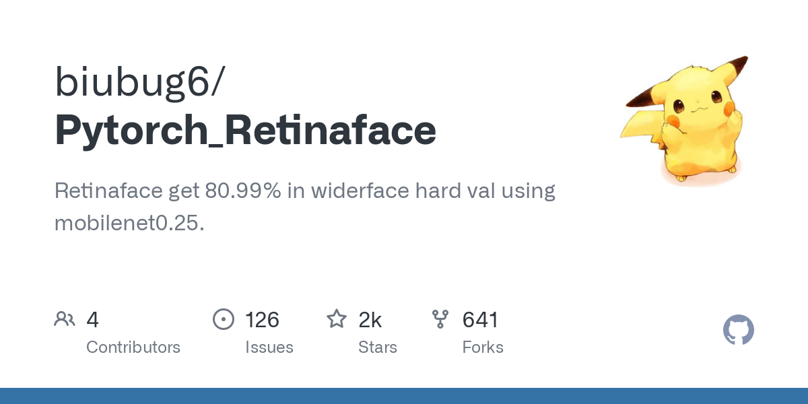Image resolution: width=808 pixels, height=404 pixels.
Task: Open the GitHub octocat logo
Action: [x=739, y=331]
